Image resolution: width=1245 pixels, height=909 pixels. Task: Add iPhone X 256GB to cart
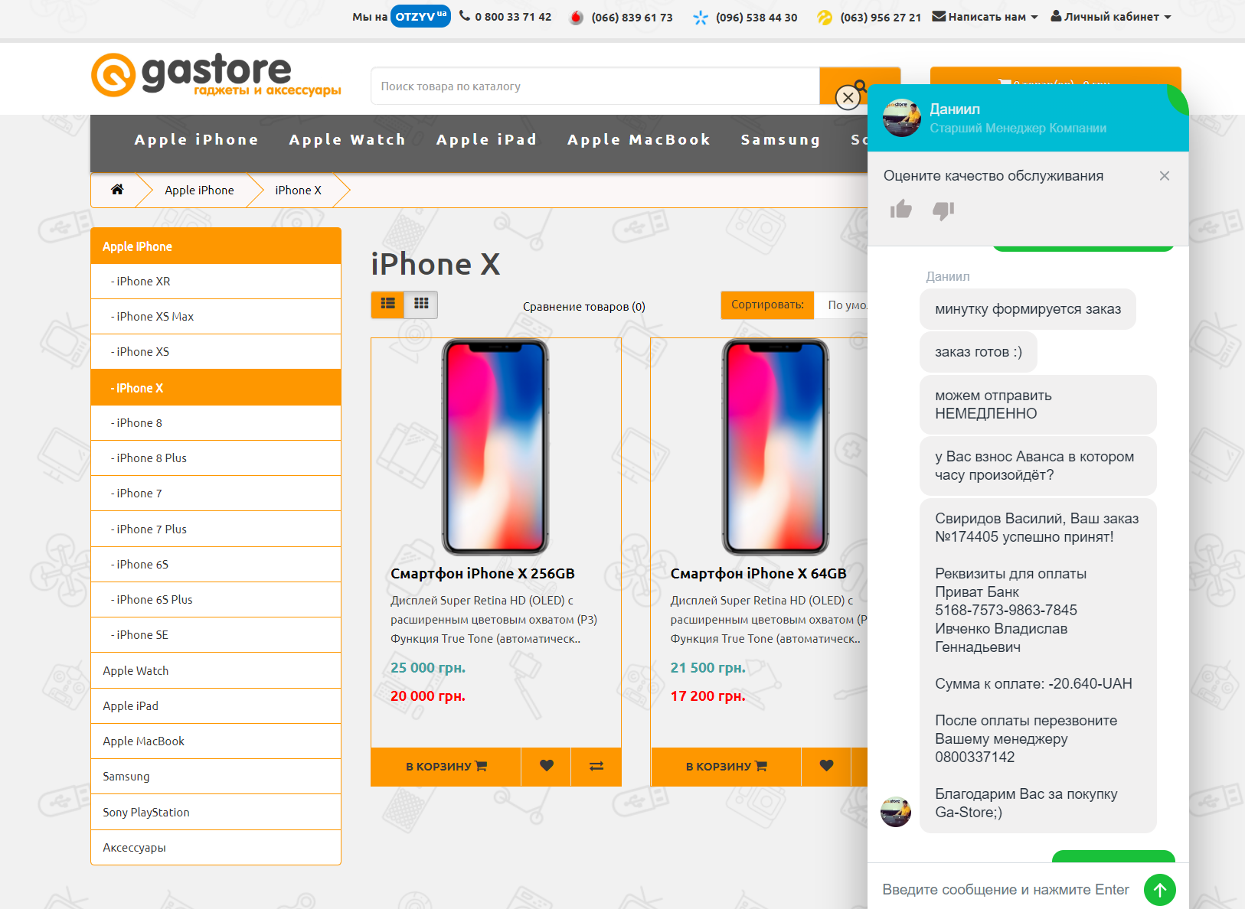446,766
